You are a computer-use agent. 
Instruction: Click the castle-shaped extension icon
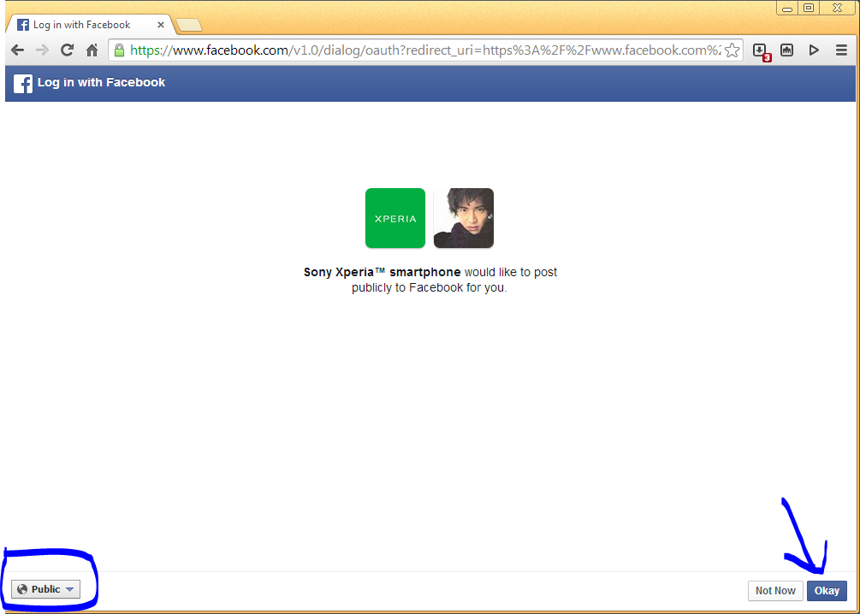click(787, 50)
